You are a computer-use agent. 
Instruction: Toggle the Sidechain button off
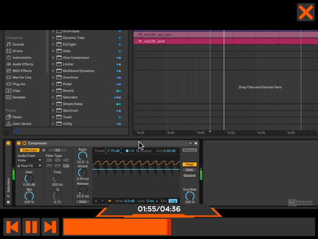29,150
